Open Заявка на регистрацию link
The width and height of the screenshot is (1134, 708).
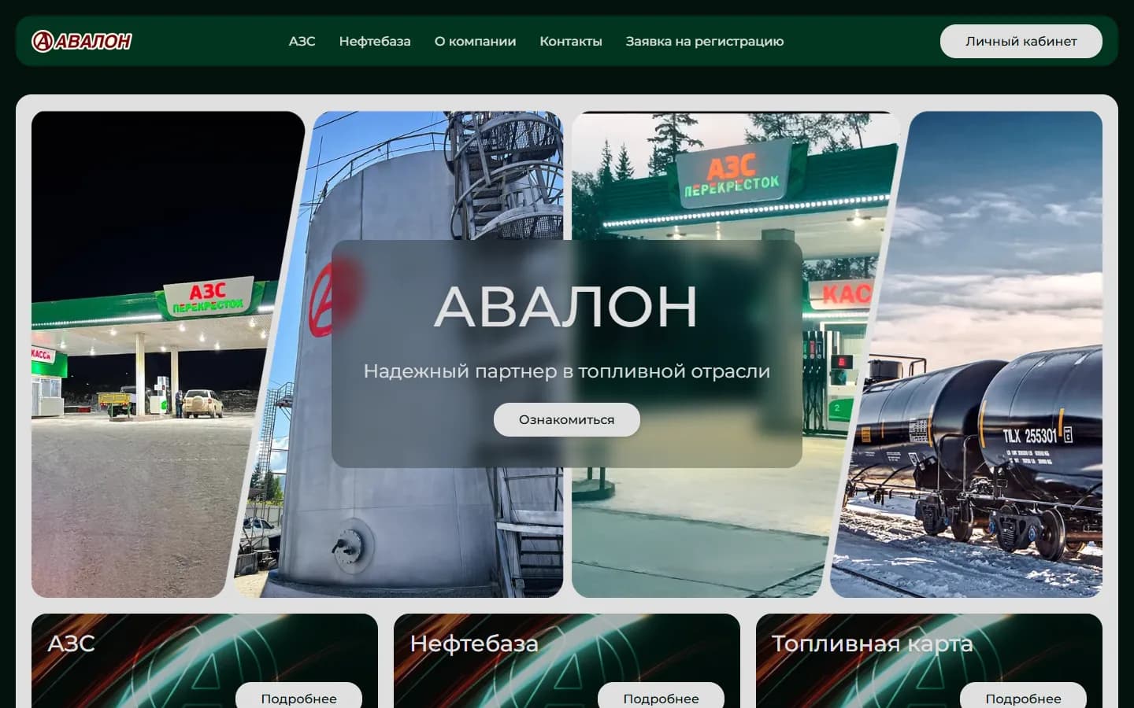point(705,41)
